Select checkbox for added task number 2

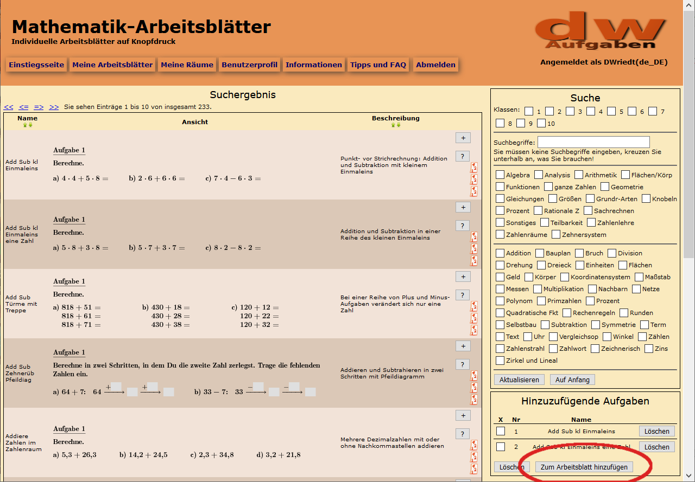pyautogui.click(x=501, y=447)
